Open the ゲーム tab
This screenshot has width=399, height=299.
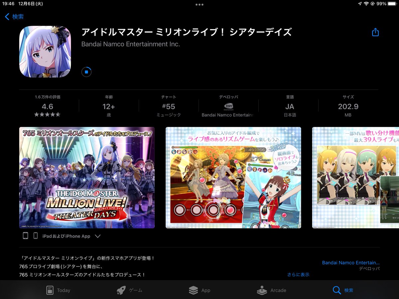(129, 290)
